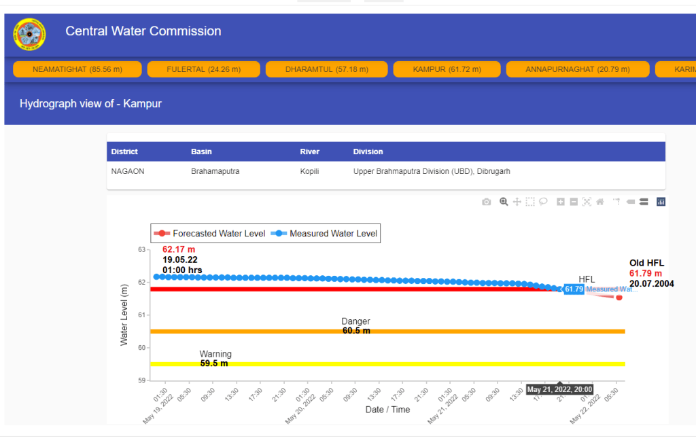Open the NEAMATIGHAT (85.56 m) station
The image size is (696, 447).
pos(77,69)
